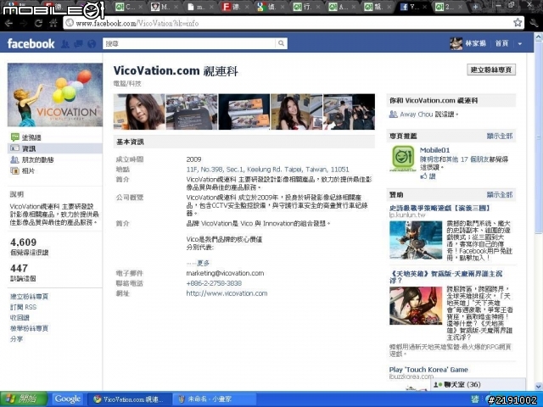Click Show All next to Sponsored
Screen dimensions: 543x407
500,194
